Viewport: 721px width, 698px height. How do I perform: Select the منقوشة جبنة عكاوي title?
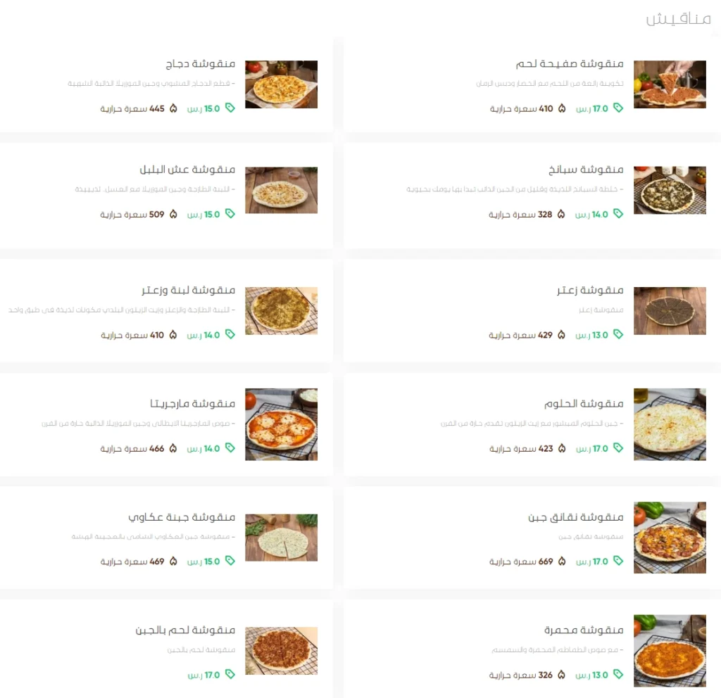182,517
